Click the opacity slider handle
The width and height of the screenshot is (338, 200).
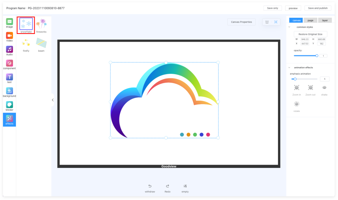(x=317, y=56)
